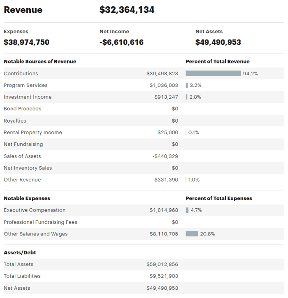Click the Investment Income percent bar
This screenshot has height=298, width=288.
pyautogui.click(x=187, y=97)
